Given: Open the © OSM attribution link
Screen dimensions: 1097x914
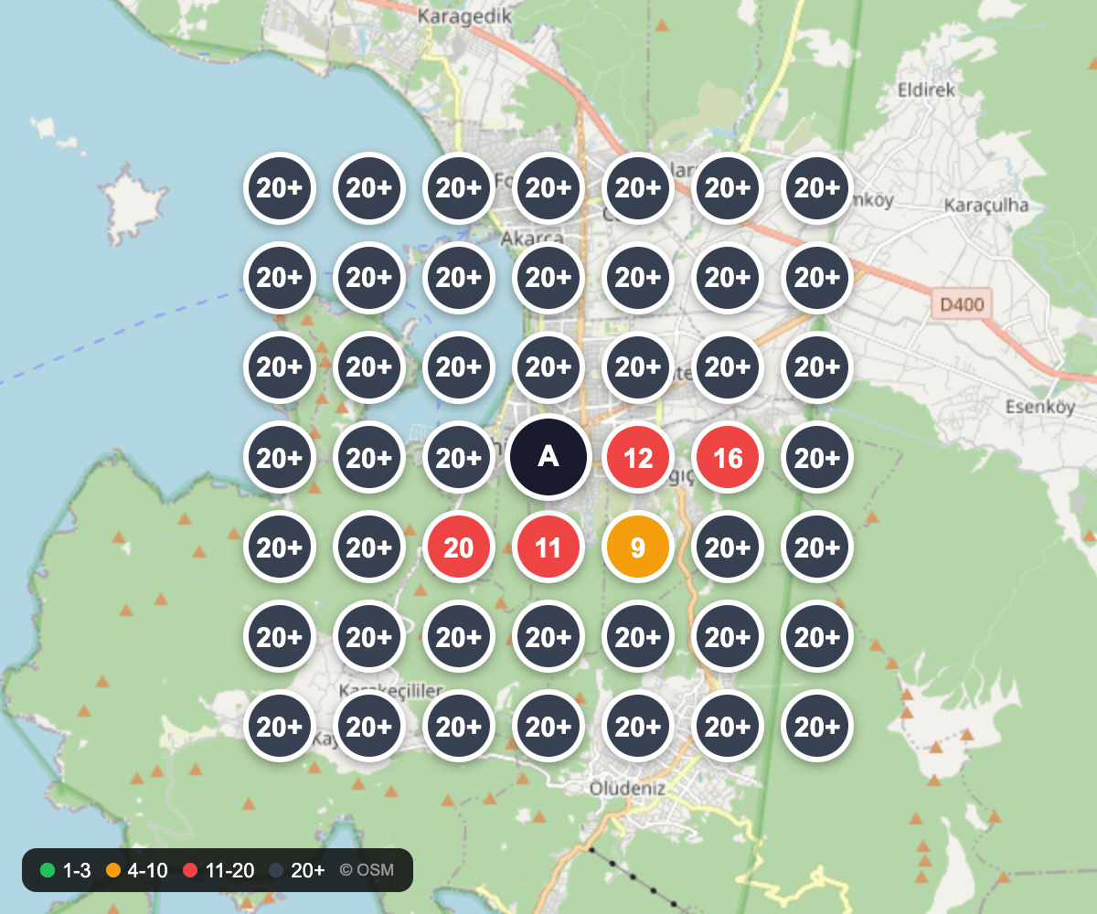Looking at the screenshot, I should click(x=367, y=870).
